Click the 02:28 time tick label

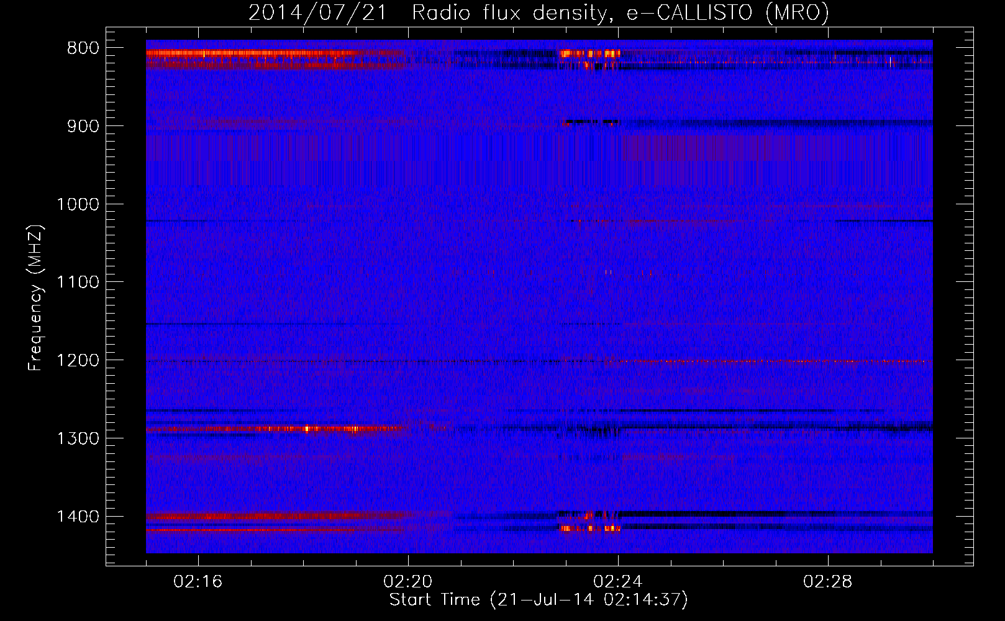click(828, 582)
